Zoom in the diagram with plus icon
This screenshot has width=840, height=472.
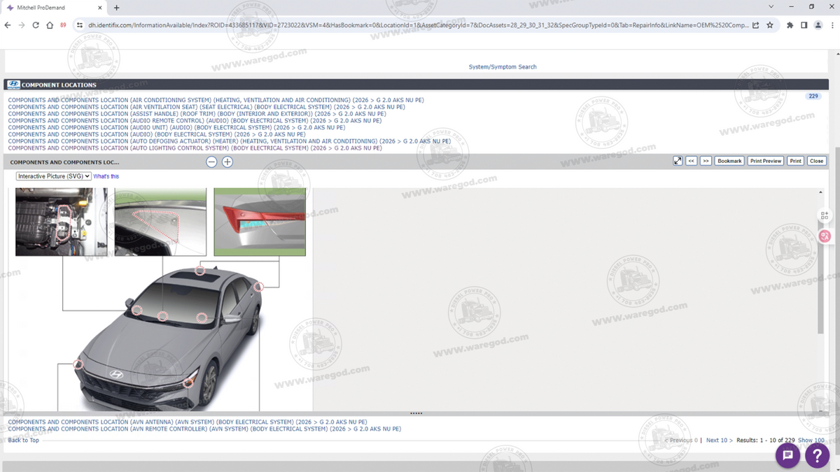227,162
